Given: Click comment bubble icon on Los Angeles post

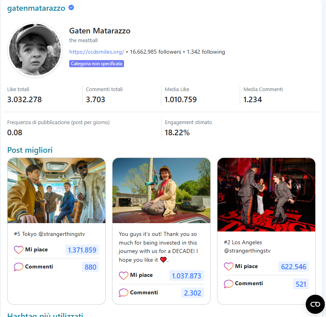Looking at the screenshot, I should click(229, 284).
